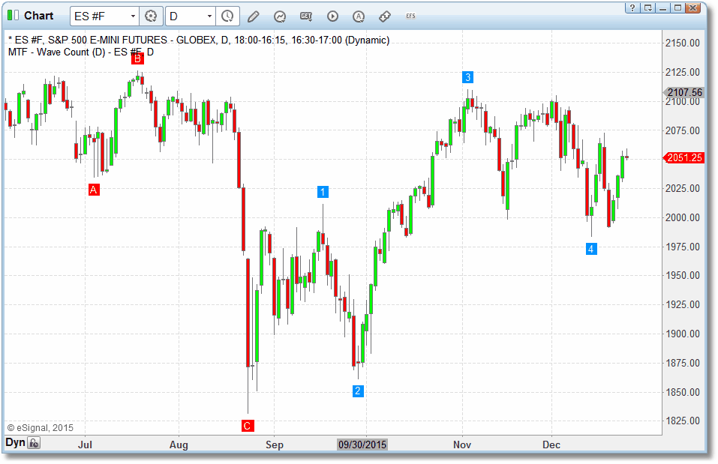
Task: Click the 1975.00 price axis label
Action: (683, 247)
